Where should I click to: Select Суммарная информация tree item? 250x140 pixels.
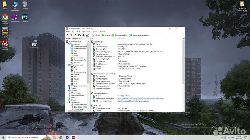pyautogui.click(x=79, y=46)
